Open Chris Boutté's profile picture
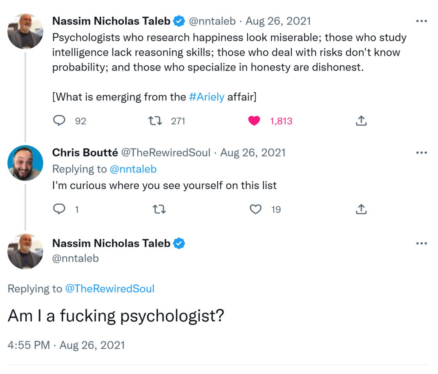The height and width of the screenshot is (374, 438). coord(25,163)
